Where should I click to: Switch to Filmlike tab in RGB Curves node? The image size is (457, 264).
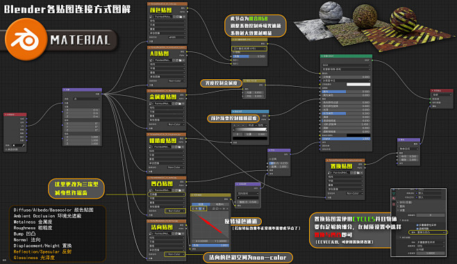click(x=219, y=204)
